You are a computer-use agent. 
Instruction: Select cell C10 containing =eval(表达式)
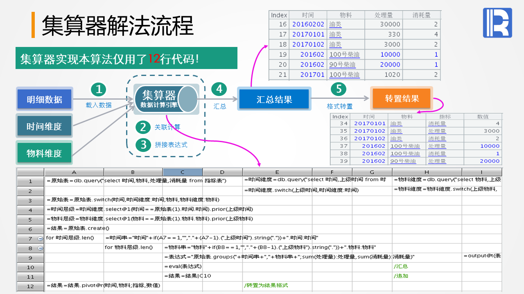click(x=182, y=267)
